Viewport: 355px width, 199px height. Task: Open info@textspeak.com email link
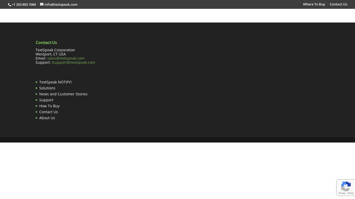click(61, 5)
